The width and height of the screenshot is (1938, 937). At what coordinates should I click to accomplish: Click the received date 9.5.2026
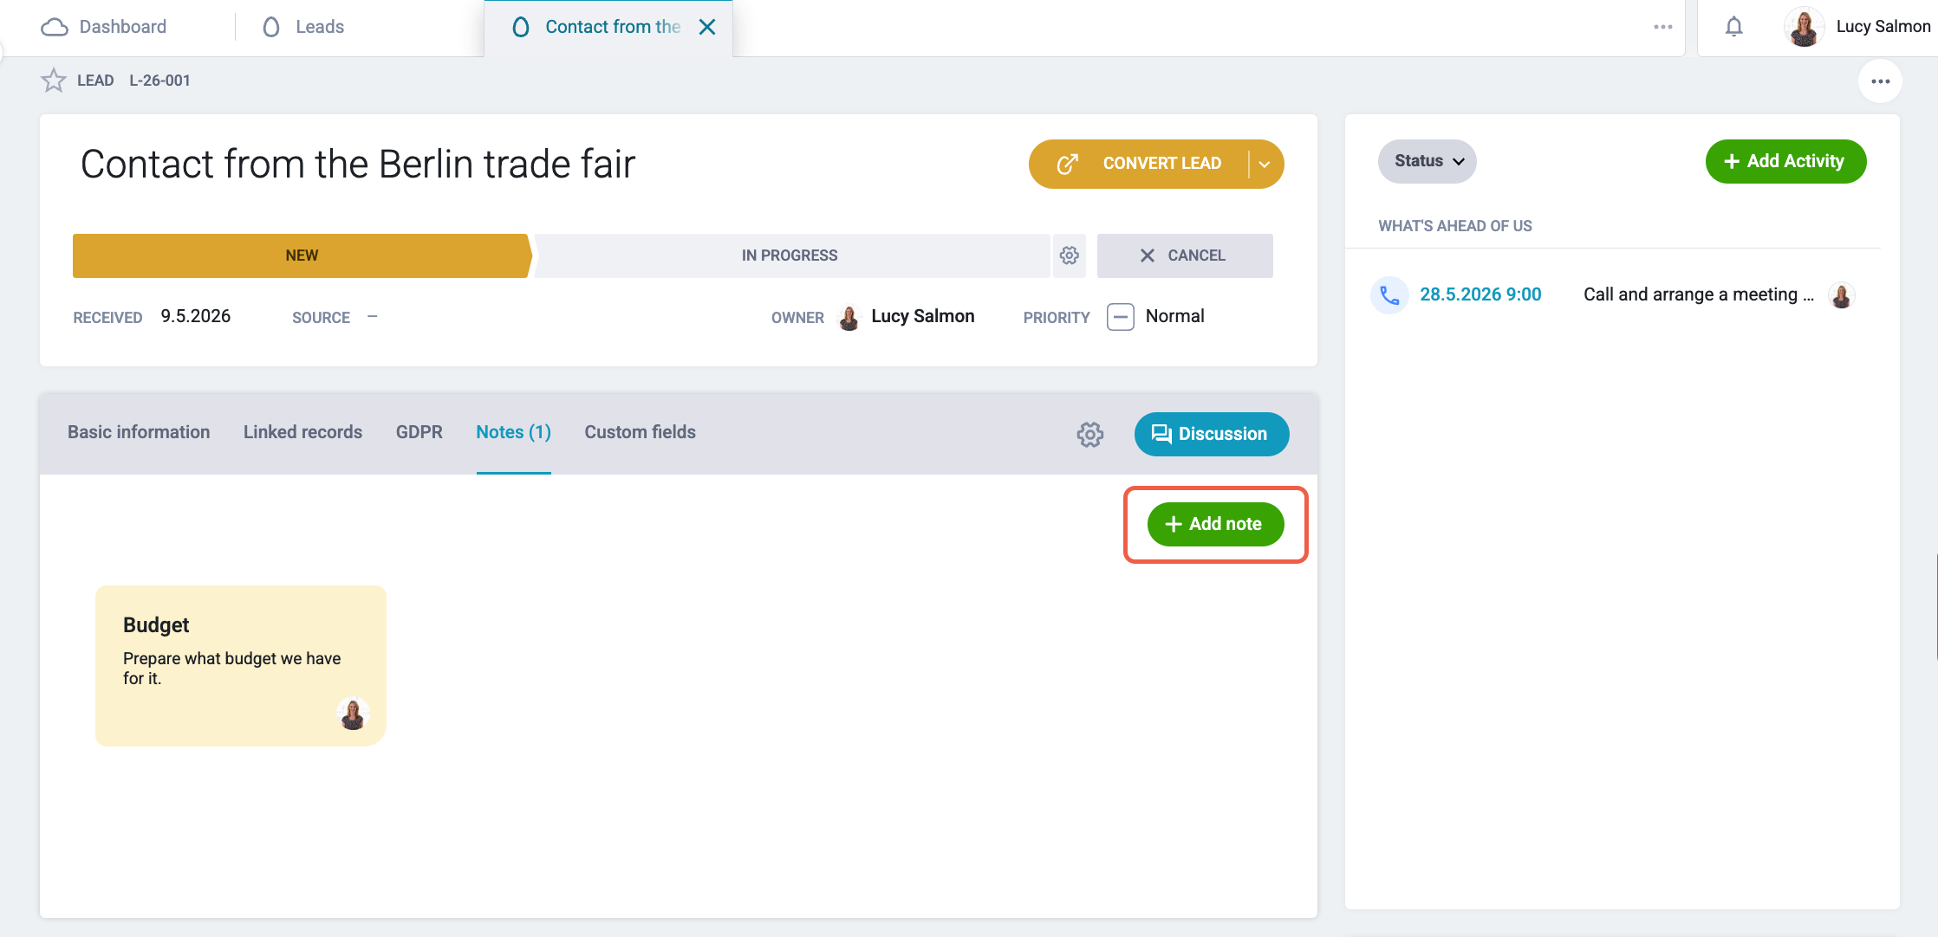click(x=196, y=316)
